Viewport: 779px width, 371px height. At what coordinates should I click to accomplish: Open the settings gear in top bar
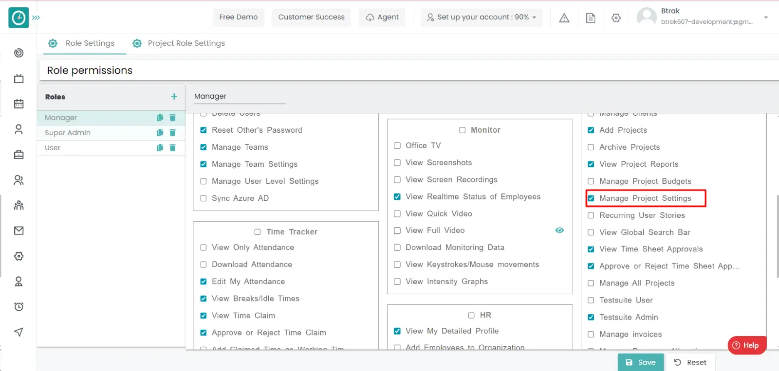click(616, 18)
